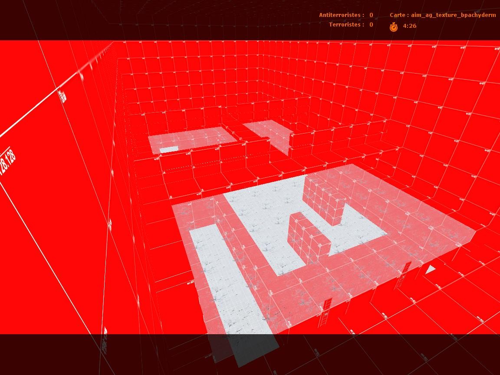Click the white triangle arrow marker
Screen dimensions: 500x375
point(430,270)
